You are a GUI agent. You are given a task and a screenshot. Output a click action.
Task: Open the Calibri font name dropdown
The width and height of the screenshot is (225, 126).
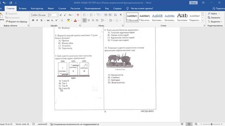(x=47, y=15)
